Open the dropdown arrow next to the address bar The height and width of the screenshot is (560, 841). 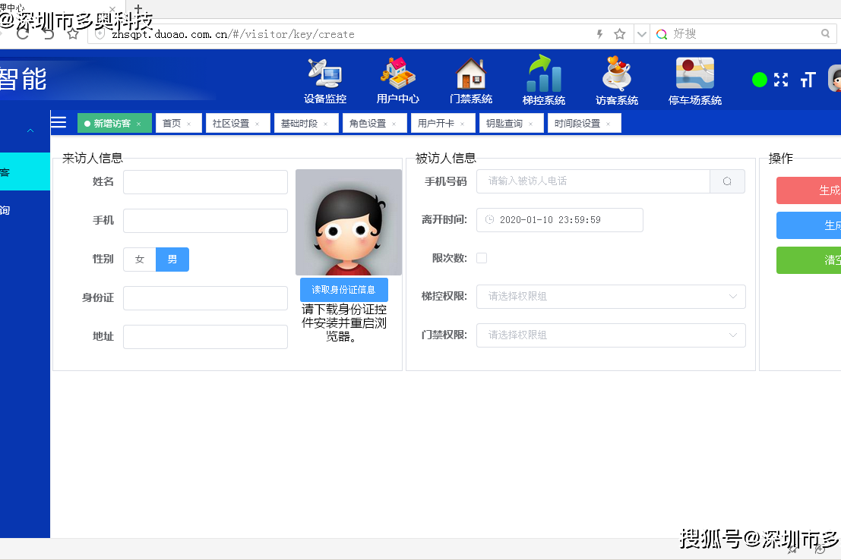pyautogui.click(x=641, y=33)
